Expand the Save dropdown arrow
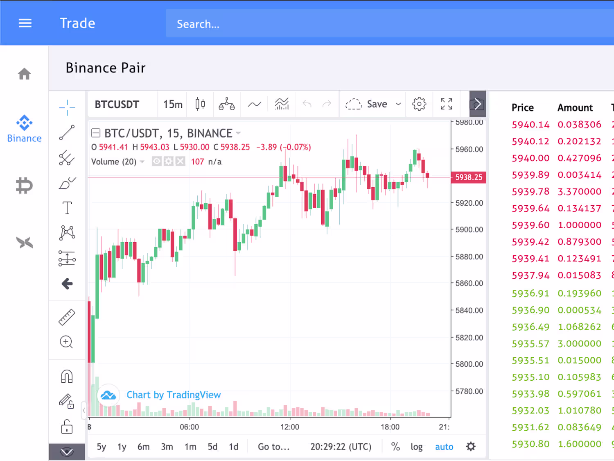The image size is (614, 461). click(x=398, y=104)
